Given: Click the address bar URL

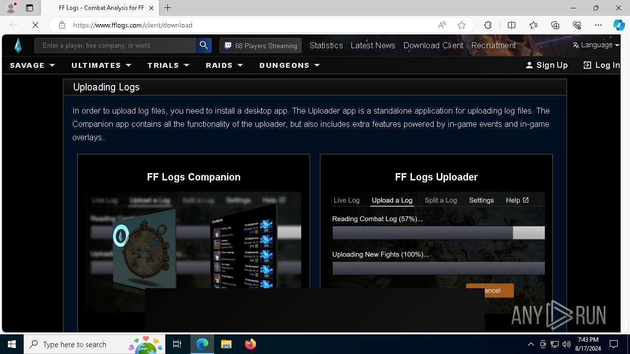Looking at the screenshot, I should [x=133, y=25].
